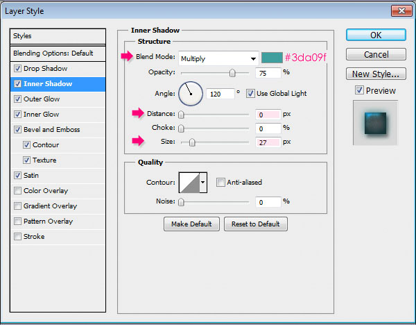Select the Outer Glow effect label
Screen dimensions: 416x325
pos(42,99)
